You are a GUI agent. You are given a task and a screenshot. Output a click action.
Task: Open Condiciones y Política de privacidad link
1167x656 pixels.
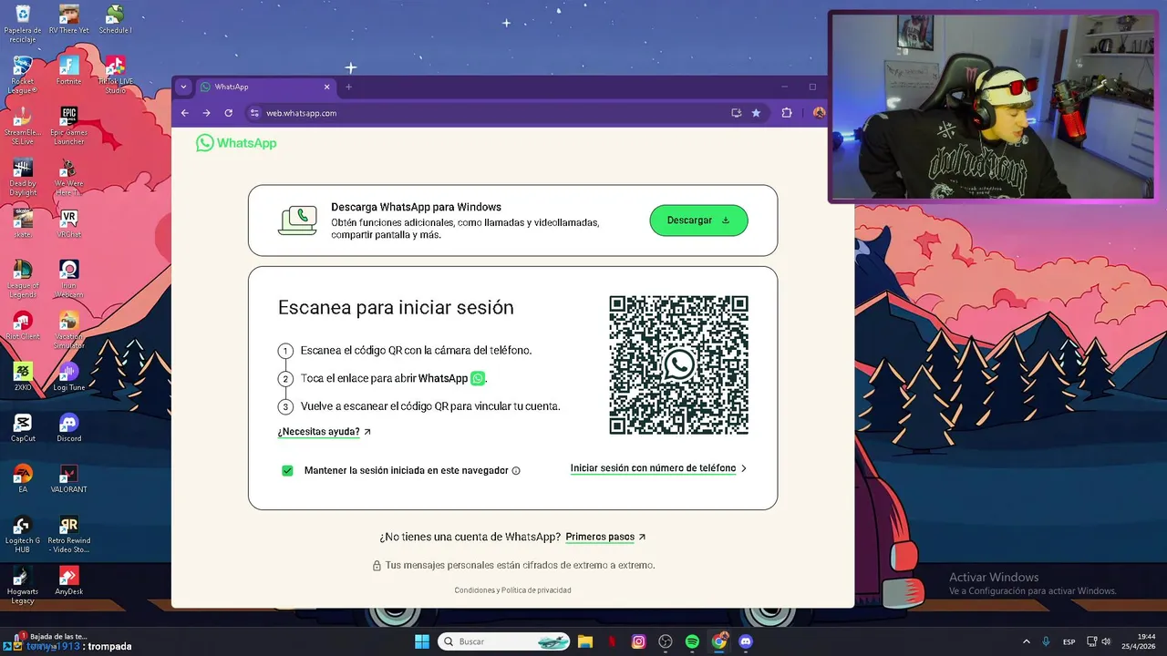512,590
